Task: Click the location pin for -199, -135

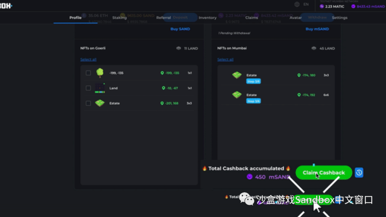Action: [x=162, y=73]
